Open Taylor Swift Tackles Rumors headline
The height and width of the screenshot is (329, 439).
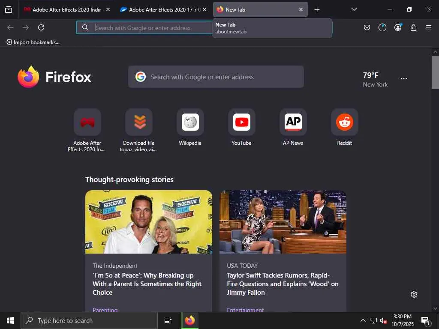point(283,284)
